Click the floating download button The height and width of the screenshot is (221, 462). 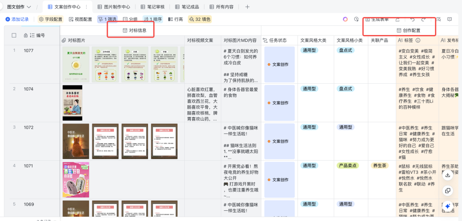[447, 175]
